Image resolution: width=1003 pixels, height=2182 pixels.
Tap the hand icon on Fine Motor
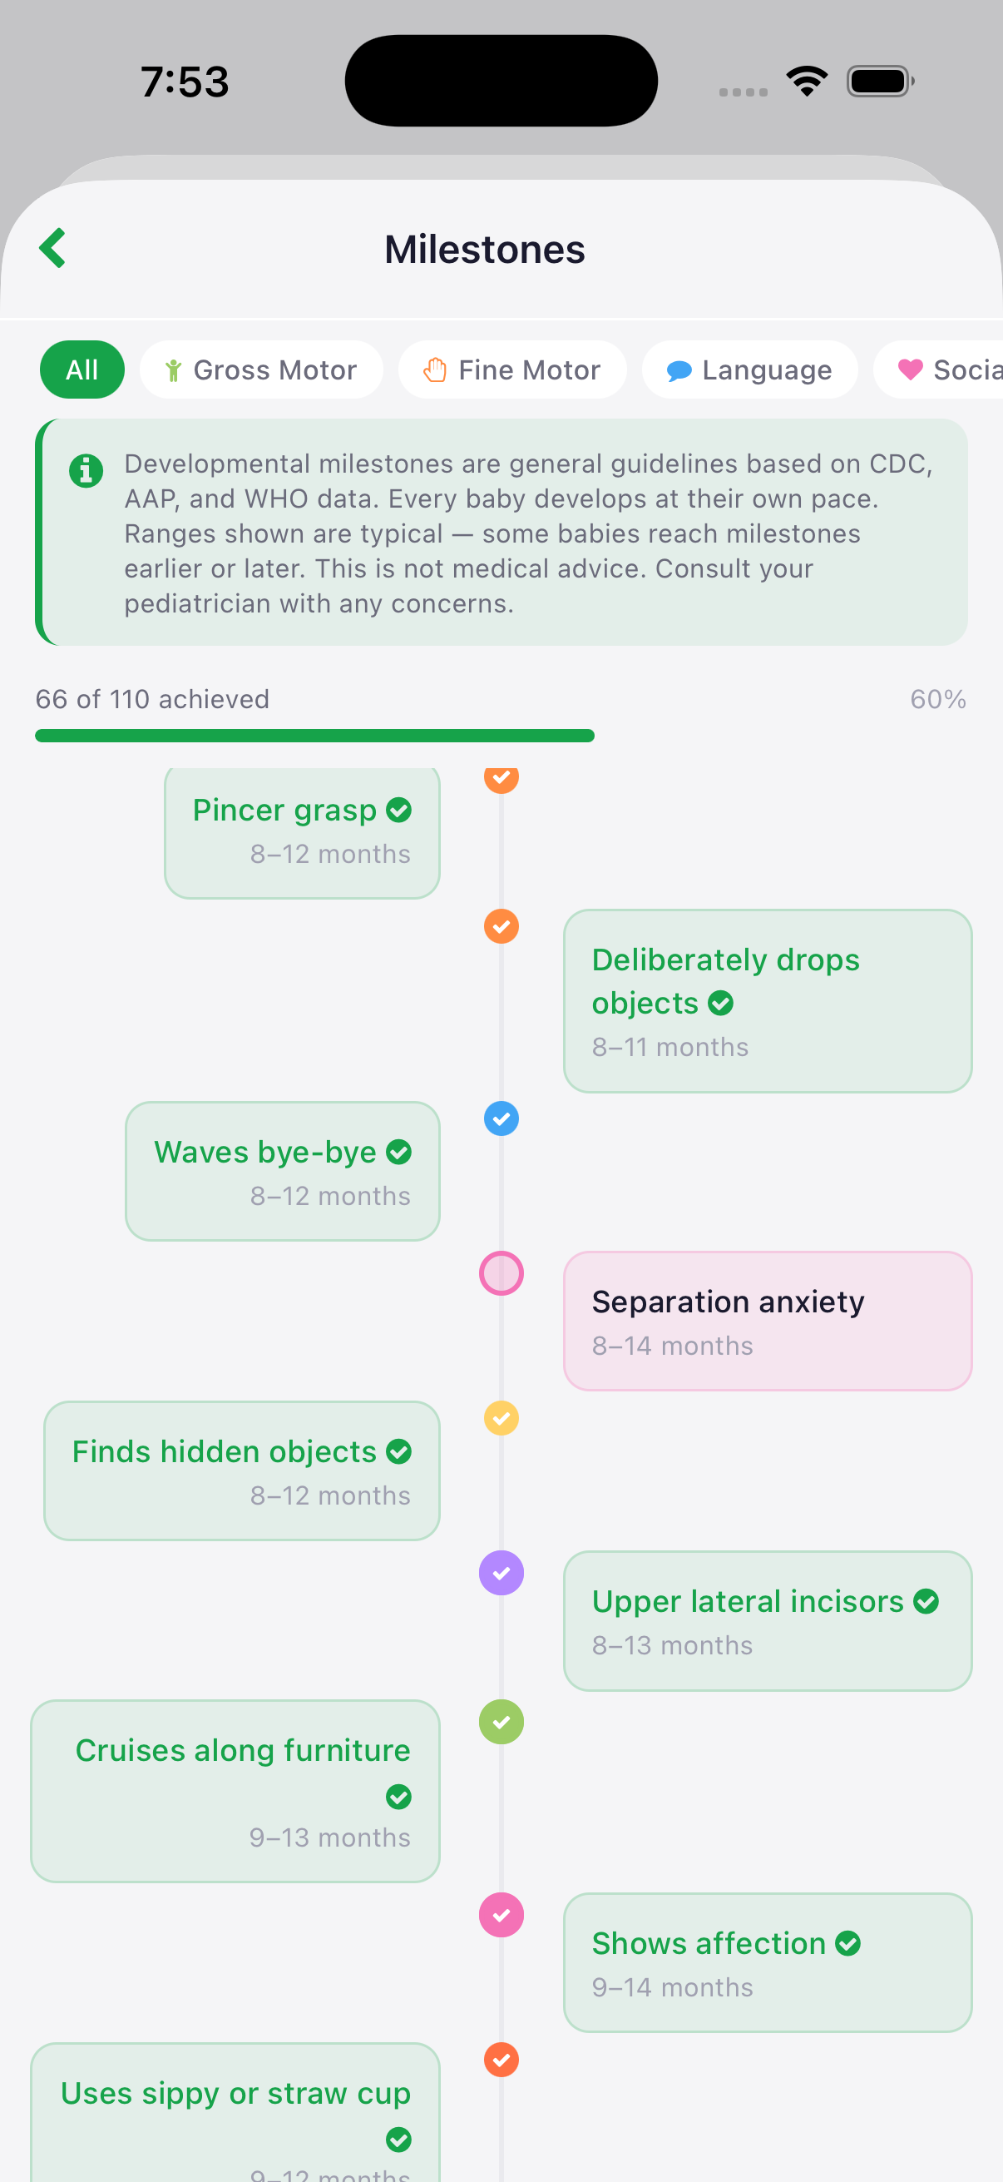(x=435, y=370)
